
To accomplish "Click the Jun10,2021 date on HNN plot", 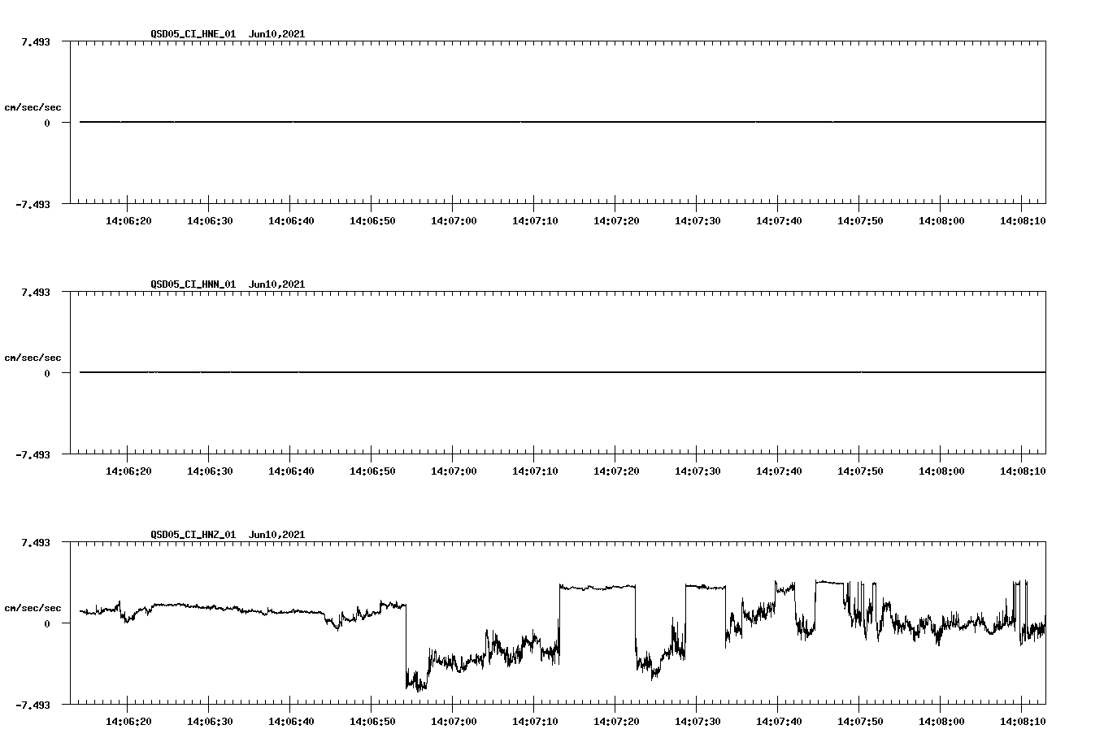I will (276, 284).
